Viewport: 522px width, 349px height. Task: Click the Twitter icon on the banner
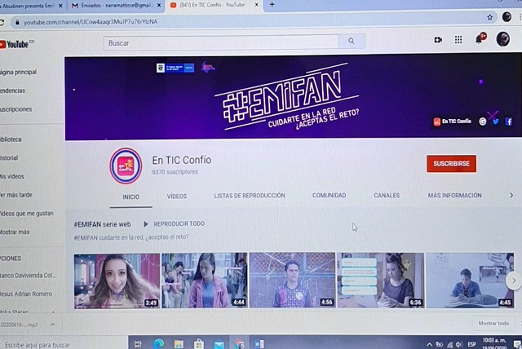click(496, 121)
